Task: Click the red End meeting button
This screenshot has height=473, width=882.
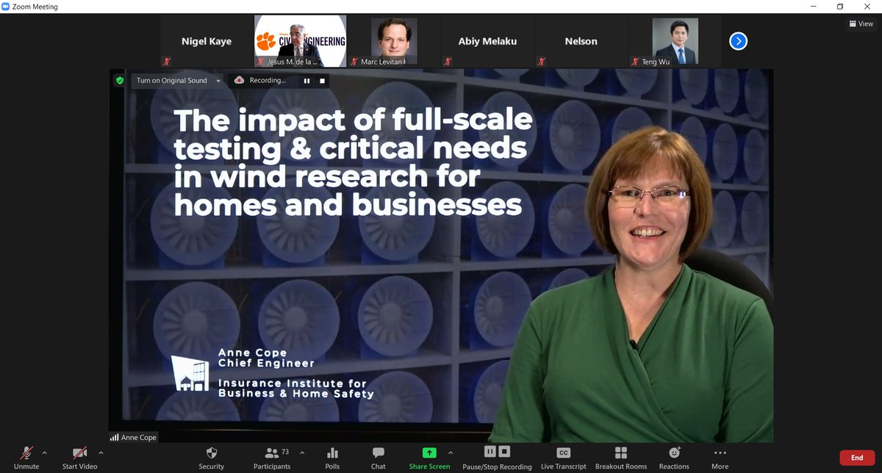Action: point(857,458)
